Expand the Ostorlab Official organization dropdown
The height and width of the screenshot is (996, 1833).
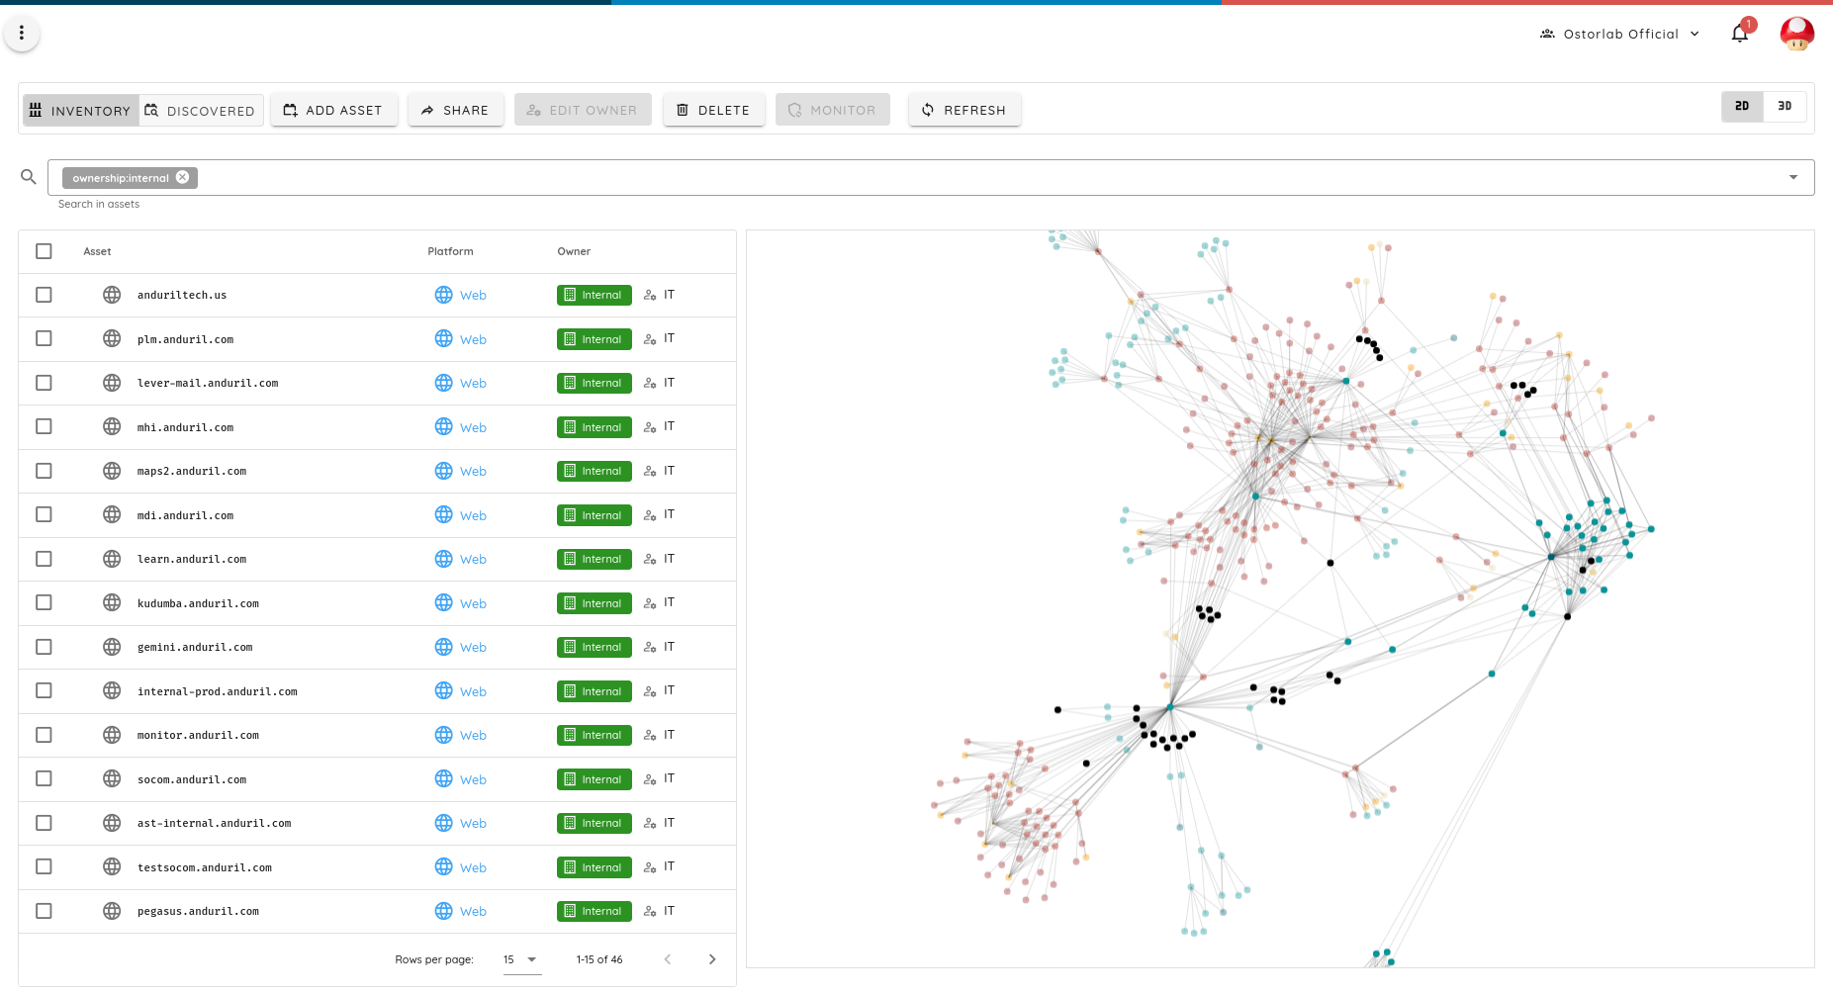point(1695,34)
